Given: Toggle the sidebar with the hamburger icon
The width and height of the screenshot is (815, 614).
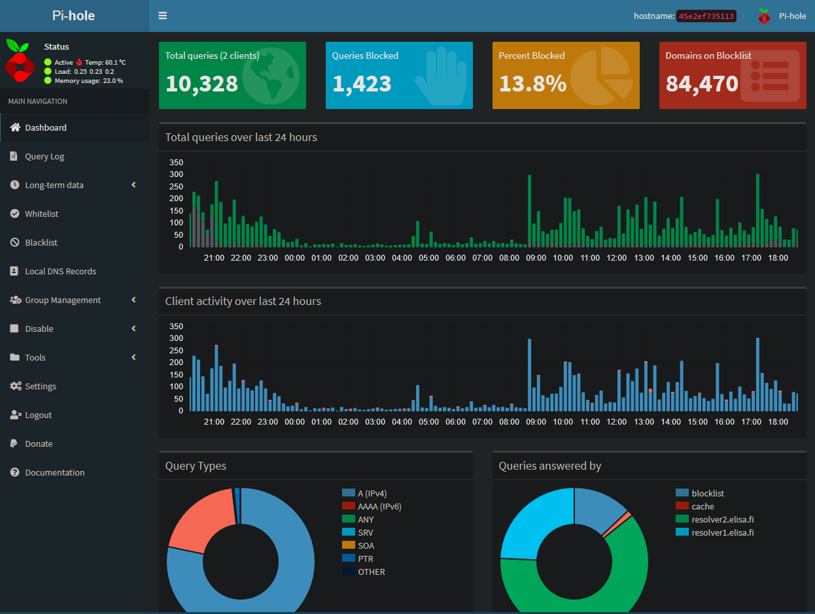Looking at the screenshot, I should pos(162,16).
